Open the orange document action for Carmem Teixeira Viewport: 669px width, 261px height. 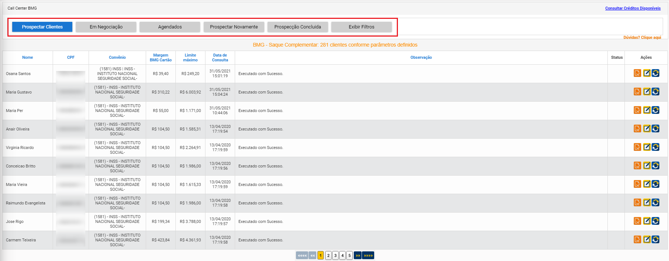pyautogui.click(x=637, y=240)
